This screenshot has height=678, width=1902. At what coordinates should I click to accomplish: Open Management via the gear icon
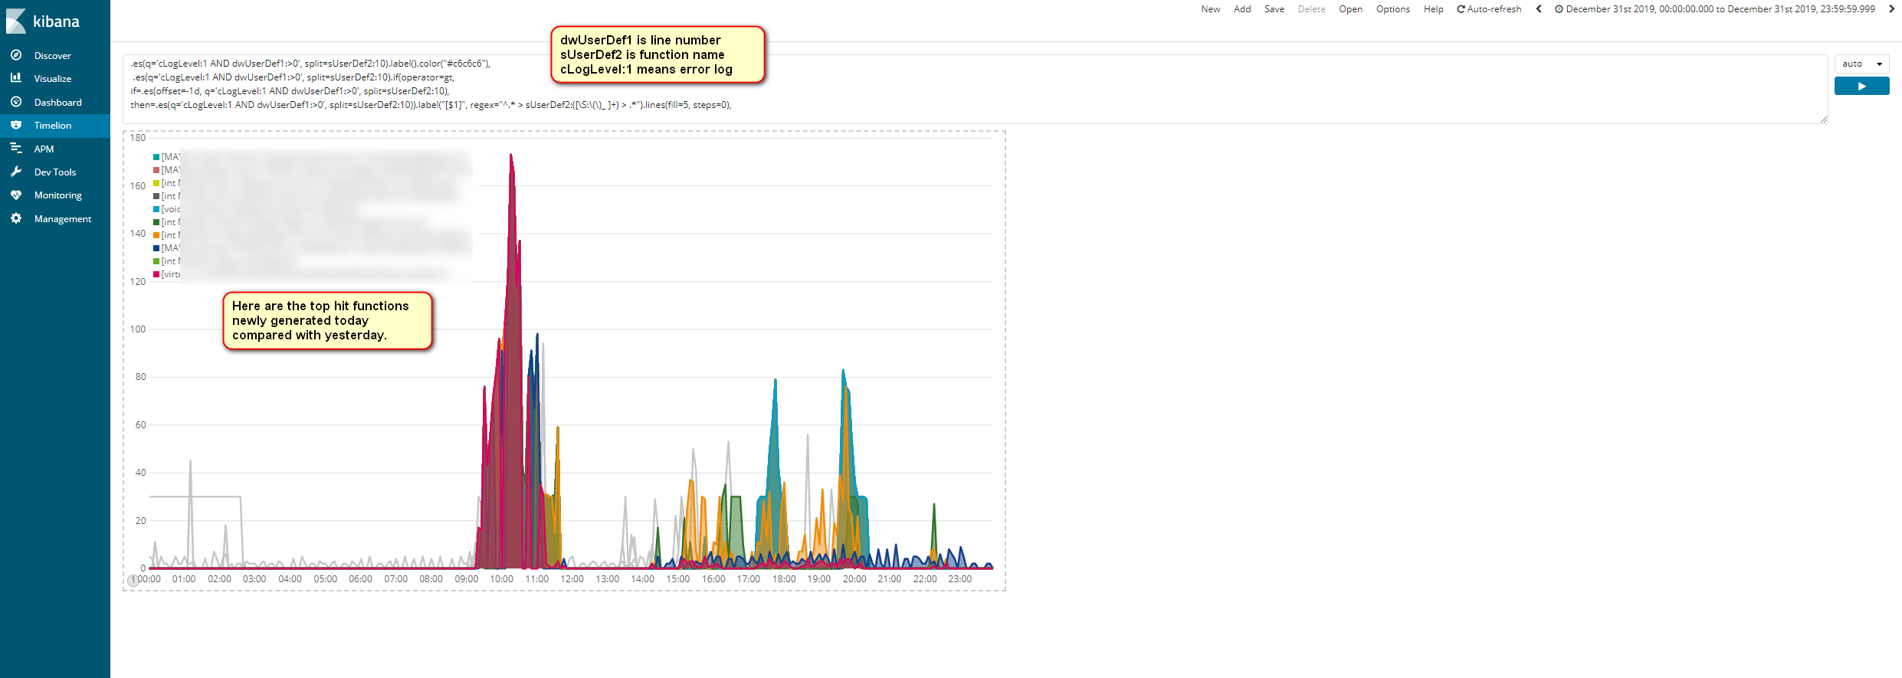16,218
